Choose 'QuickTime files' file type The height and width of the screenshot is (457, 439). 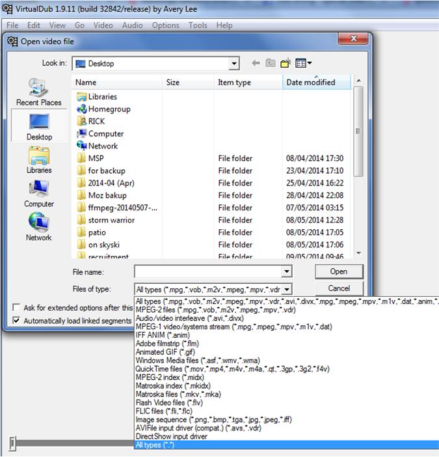point(232,369)
